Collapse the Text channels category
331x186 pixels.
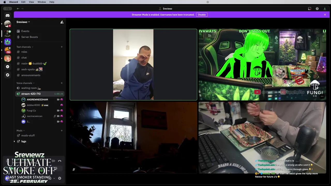point(25,47)
